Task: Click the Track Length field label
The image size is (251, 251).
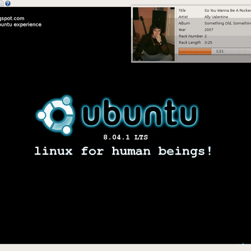Action: [190, 43]
